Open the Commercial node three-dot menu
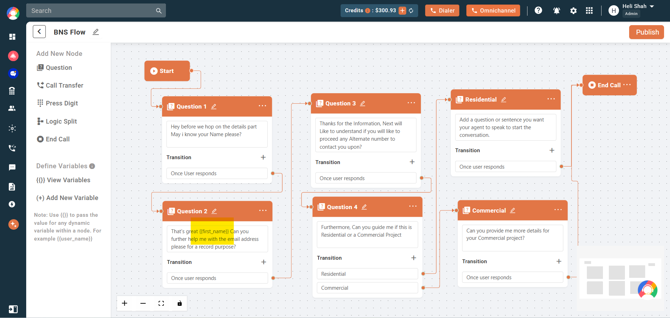 558,210
